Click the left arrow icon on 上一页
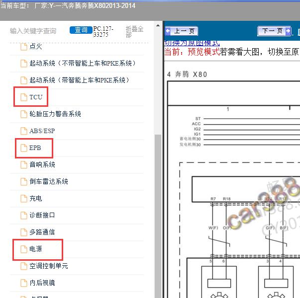Screen dimensions: 300x298 coord(168,31)
